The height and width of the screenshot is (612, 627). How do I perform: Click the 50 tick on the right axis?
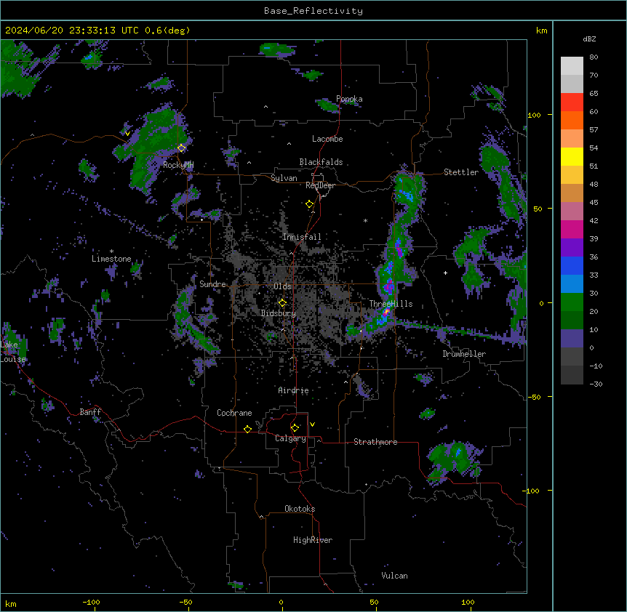[x=538, y=209]
